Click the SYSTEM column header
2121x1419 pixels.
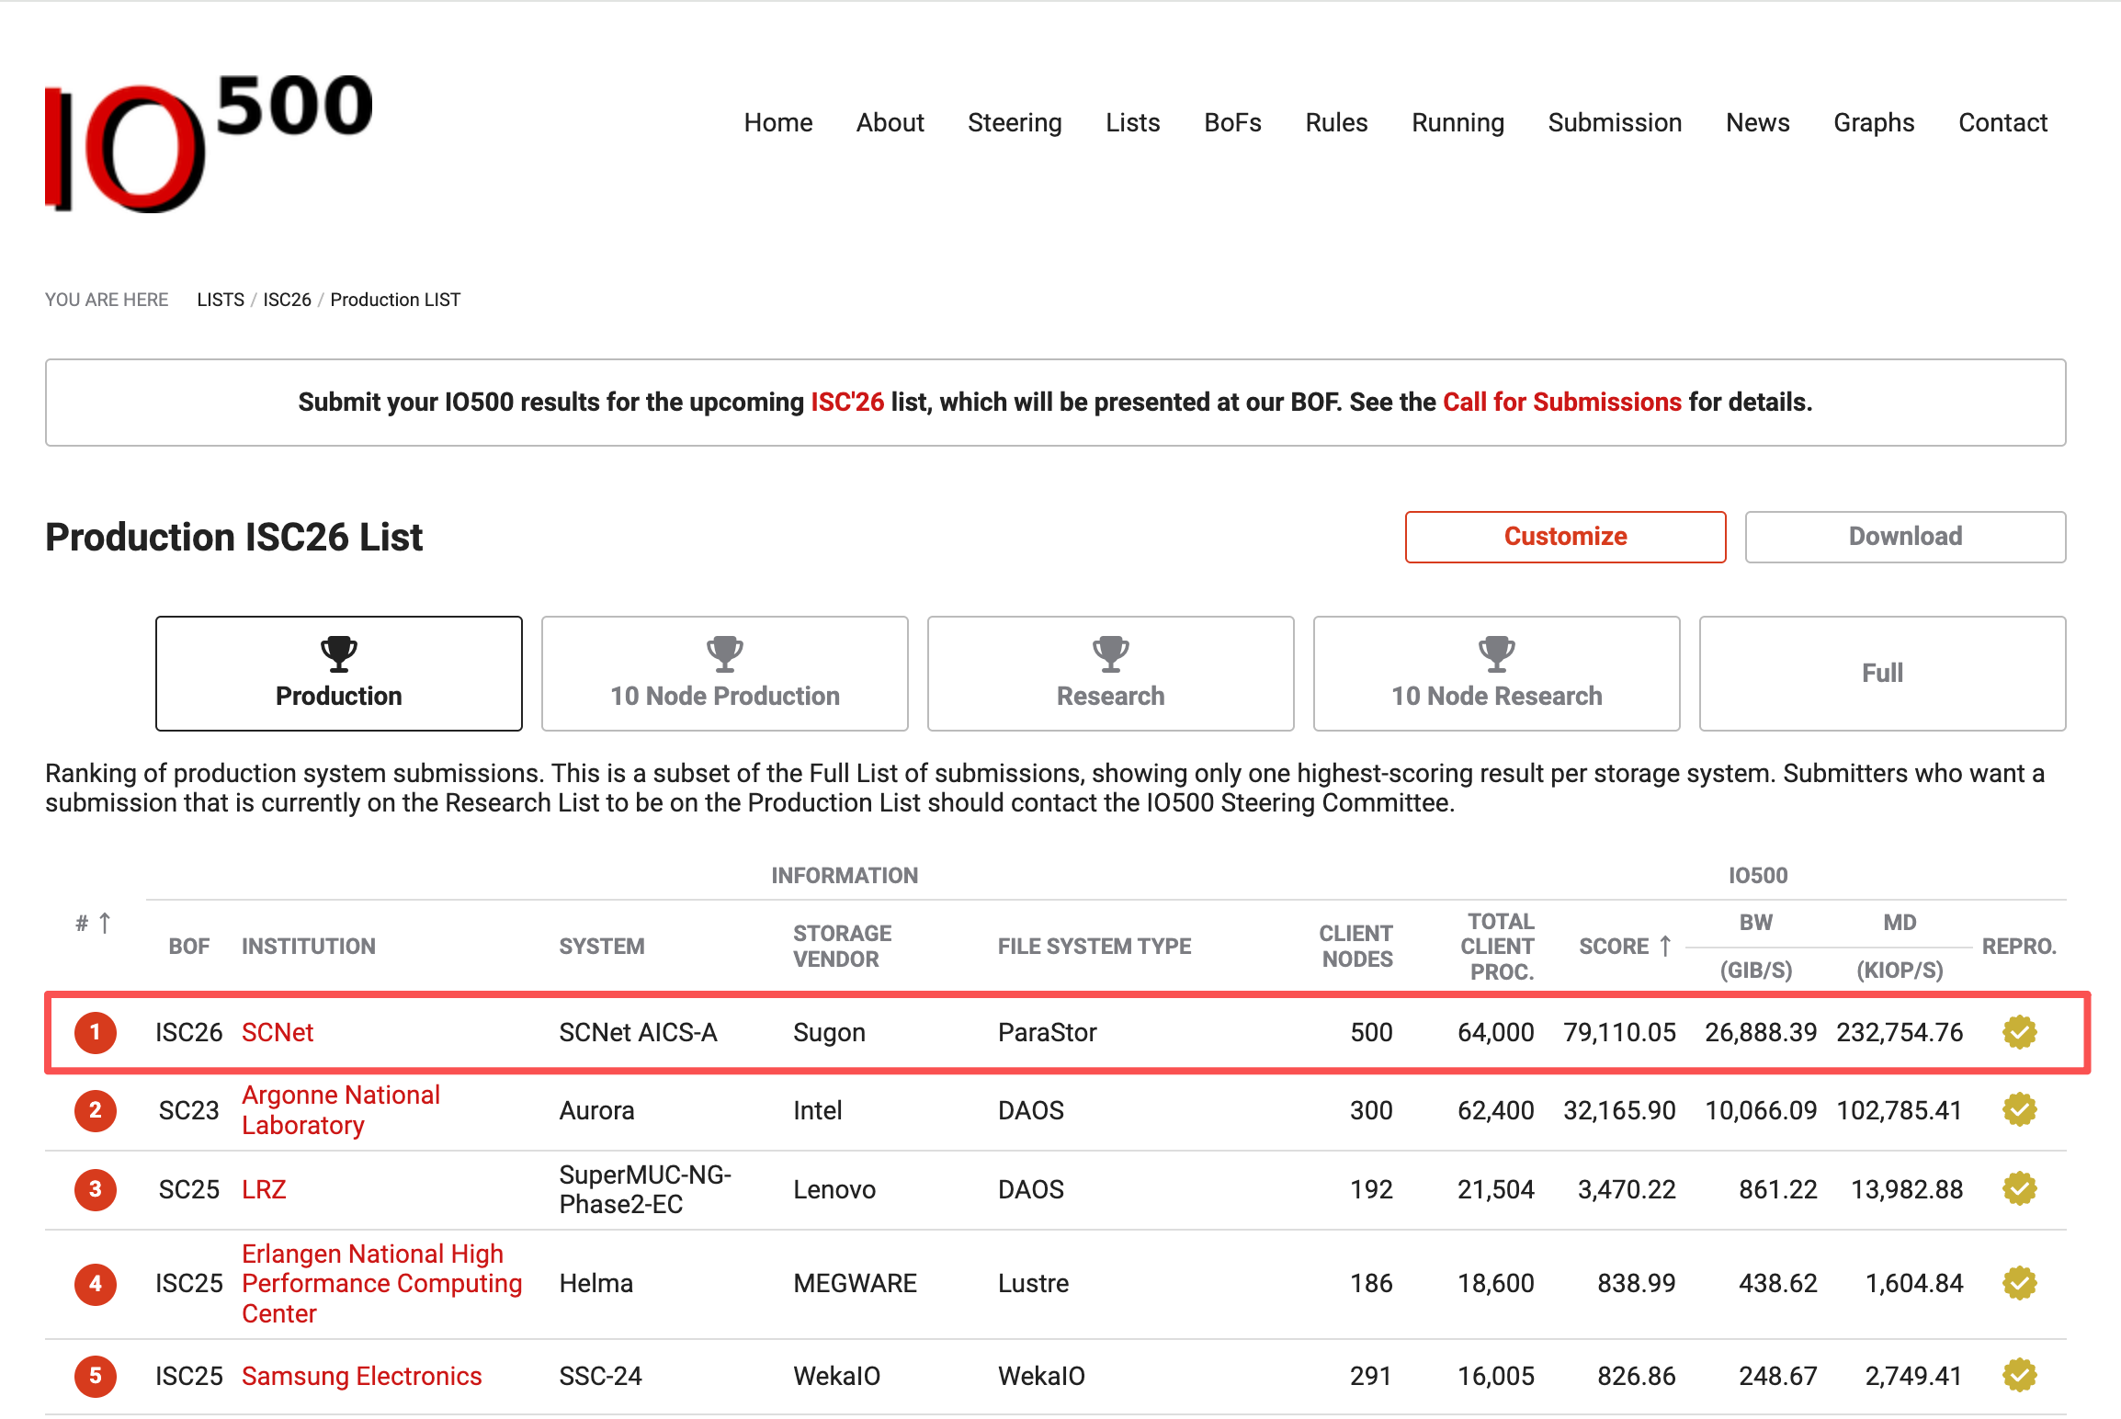point(602,946)
